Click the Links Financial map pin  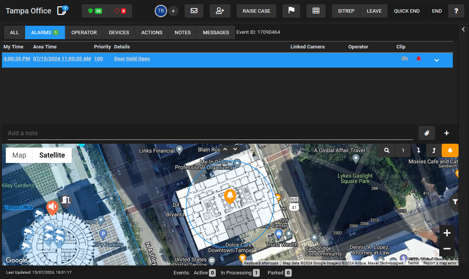tap(179, 149)
